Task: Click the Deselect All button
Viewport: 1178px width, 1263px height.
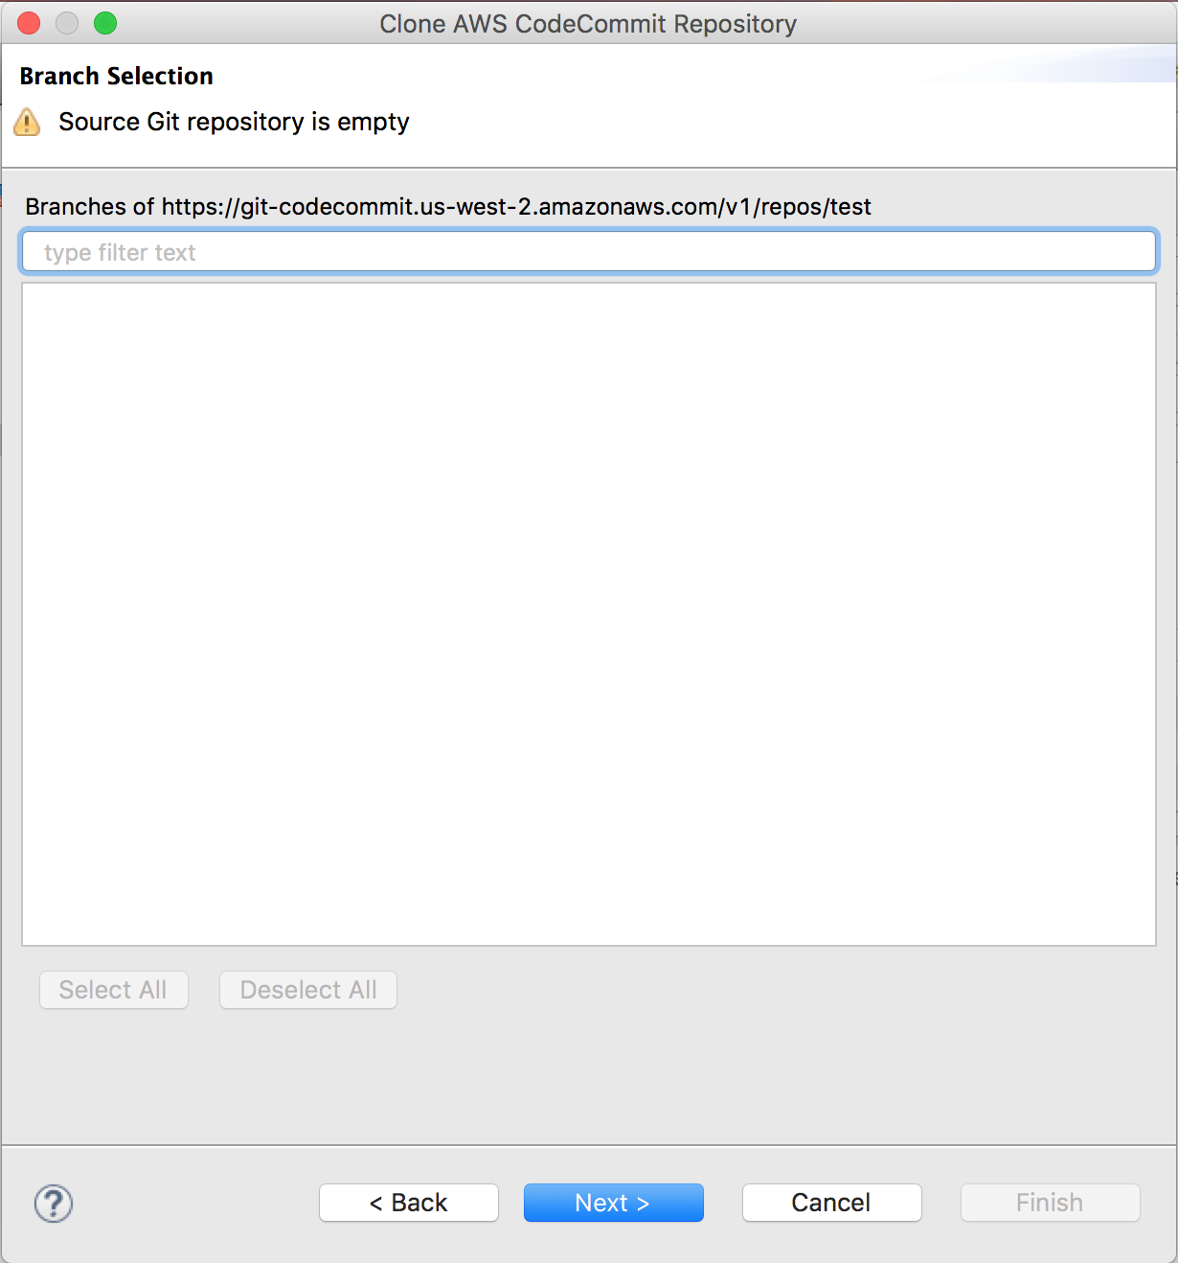Action: pyautogui.click(x=308, y=990)
